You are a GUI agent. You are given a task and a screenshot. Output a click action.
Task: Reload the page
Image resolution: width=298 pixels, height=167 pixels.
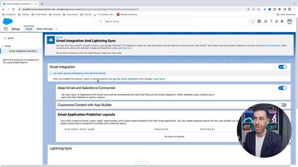tap(14, 9)
